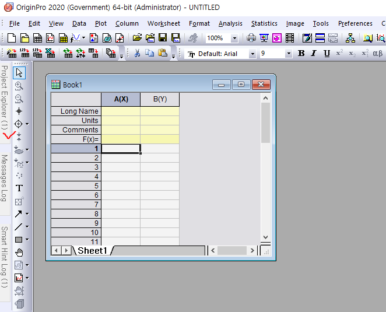Click cell in row 1 of column A
Screen dimensions: 386x312
[x=121, y=149]
